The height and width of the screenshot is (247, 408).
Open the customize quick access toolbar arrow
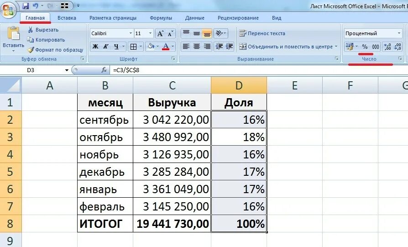[78, 5]
